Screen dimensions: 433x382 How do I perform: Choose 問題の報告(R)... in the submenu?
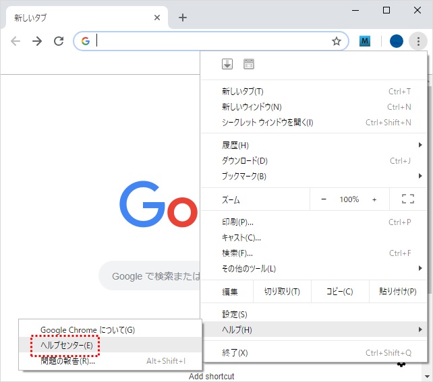click(110, 360)
